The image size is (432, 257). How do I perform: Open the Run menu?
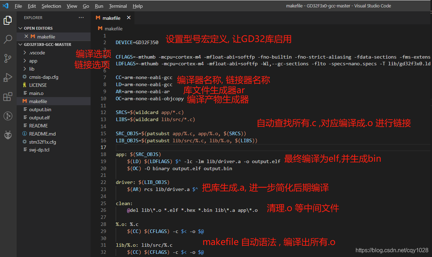tap(99, 6)
